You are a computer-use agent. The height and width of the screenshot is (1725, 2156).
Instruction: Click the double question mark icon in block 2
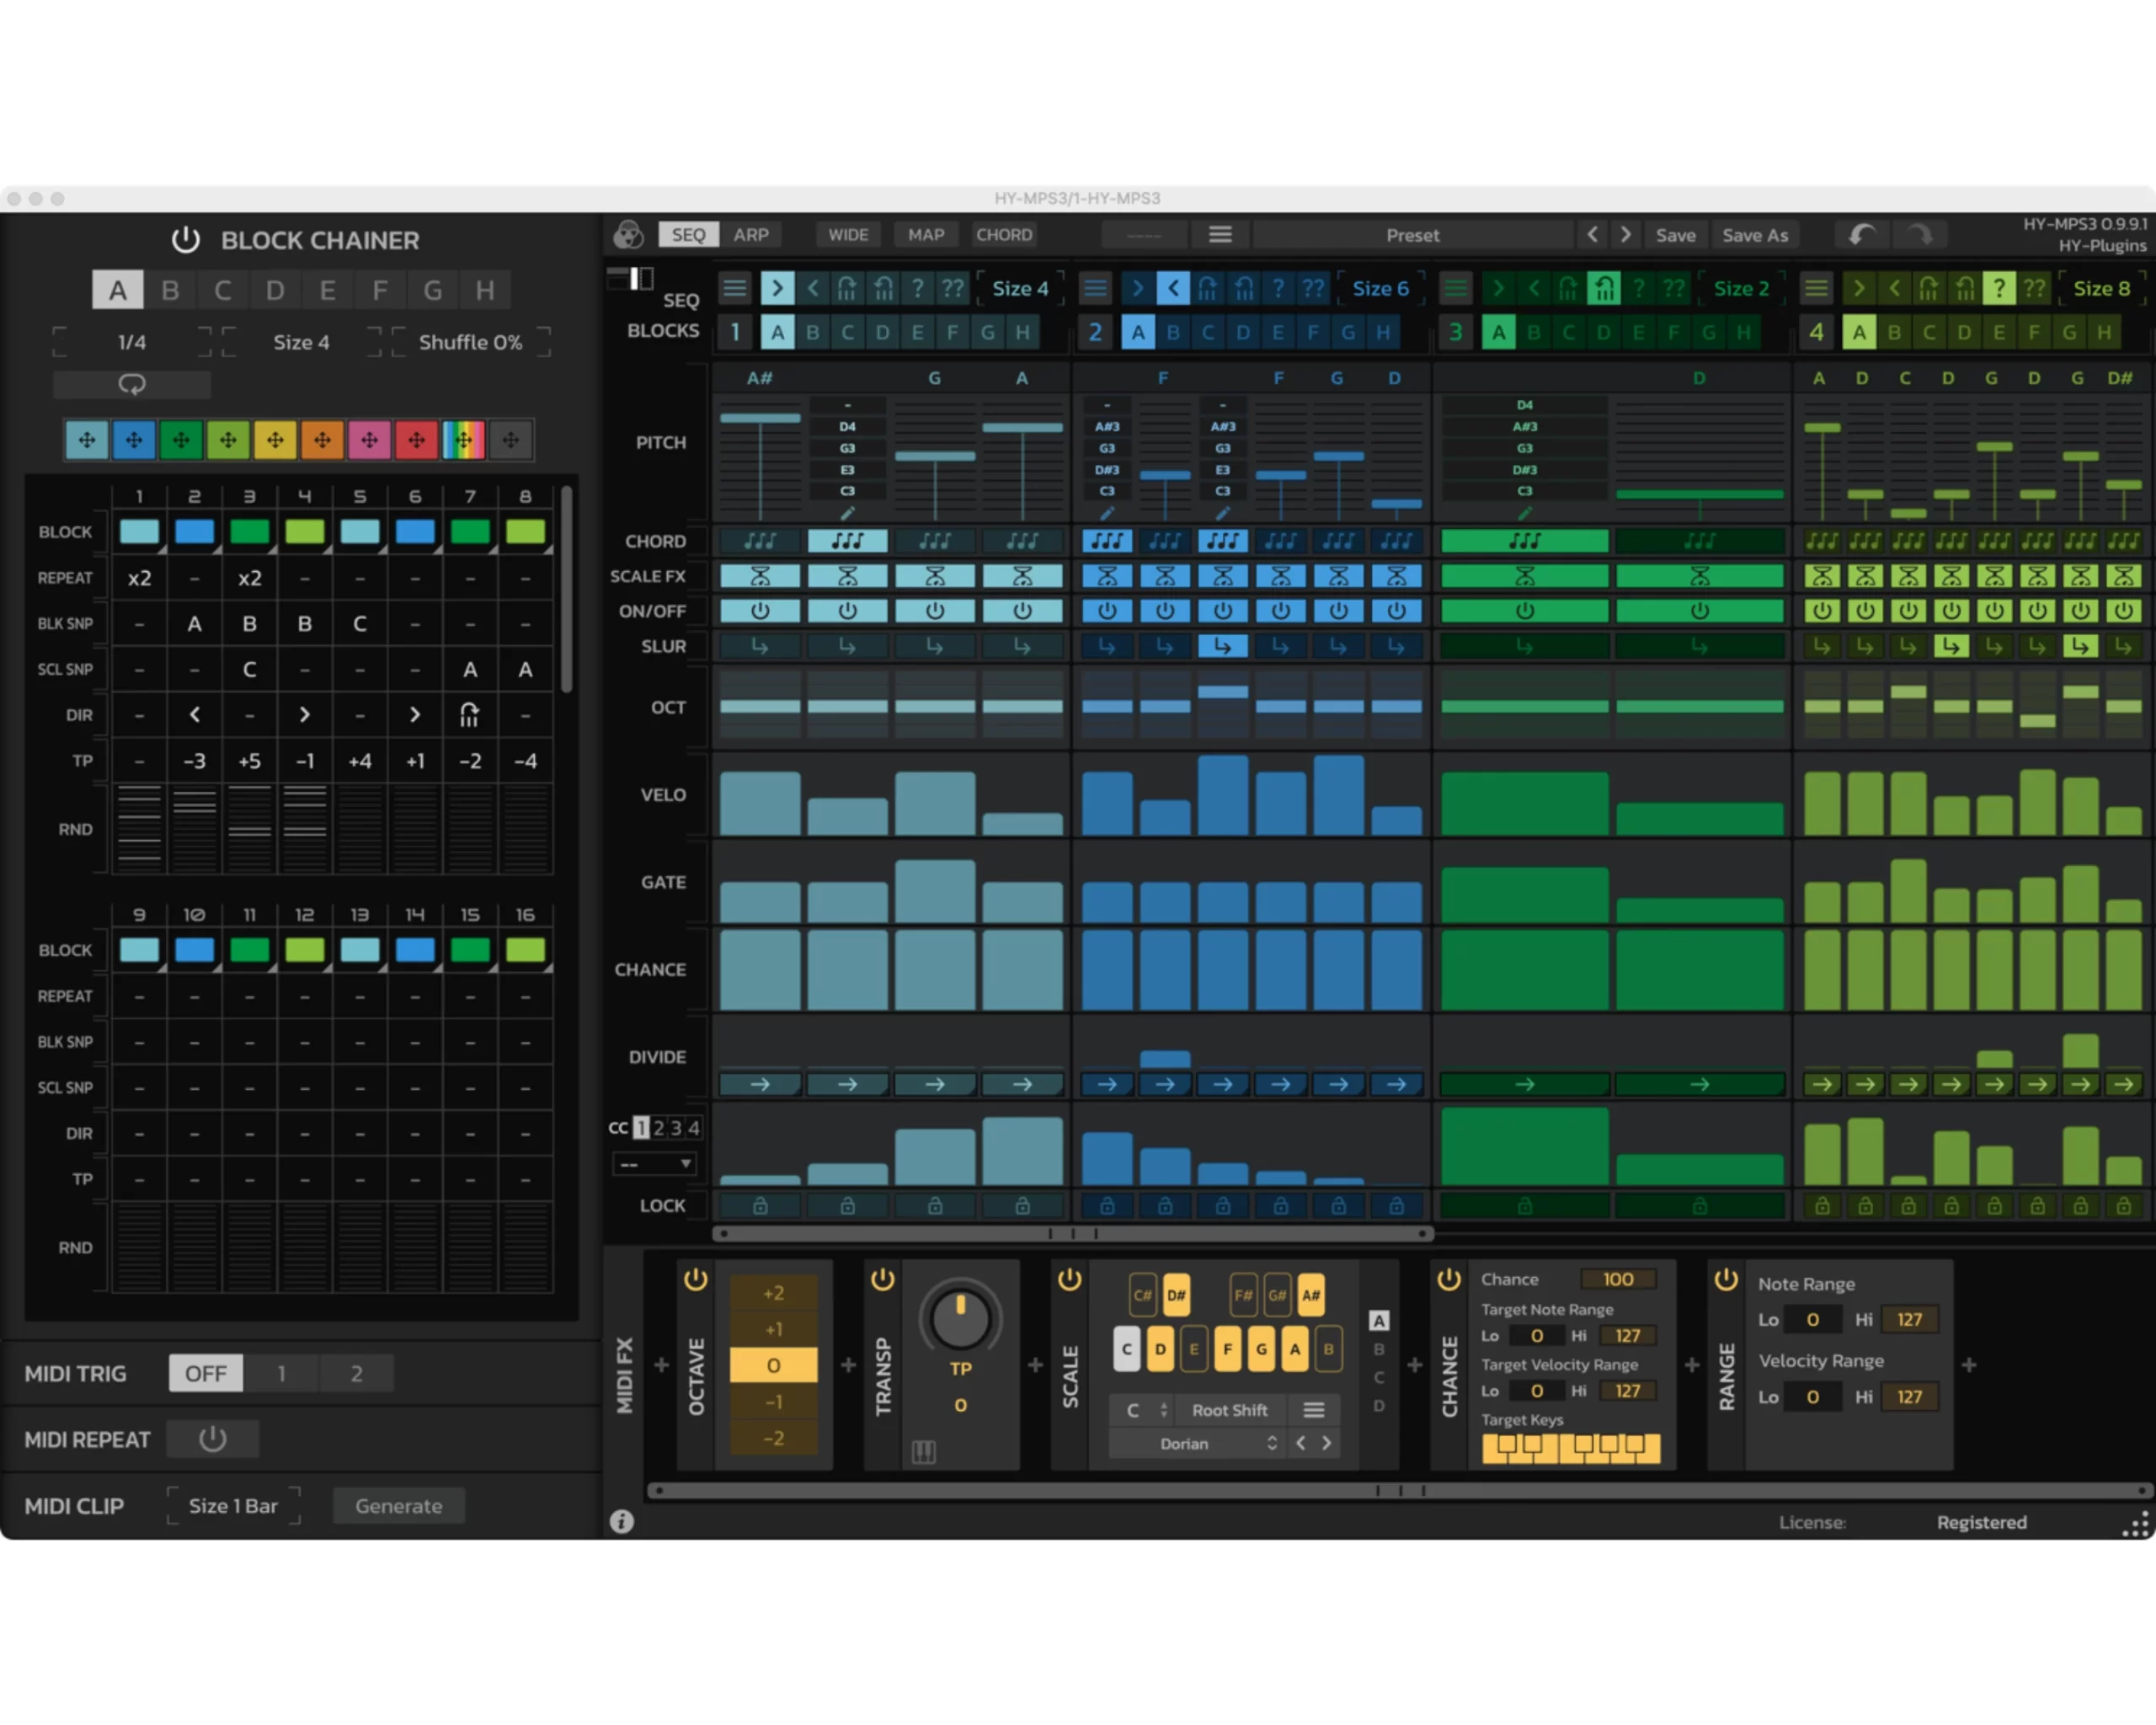tap(1311, 288)
